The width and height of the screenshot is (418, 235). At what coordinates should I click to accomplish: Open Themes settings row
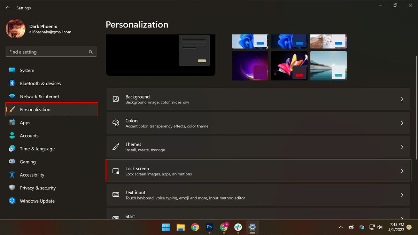258,147
